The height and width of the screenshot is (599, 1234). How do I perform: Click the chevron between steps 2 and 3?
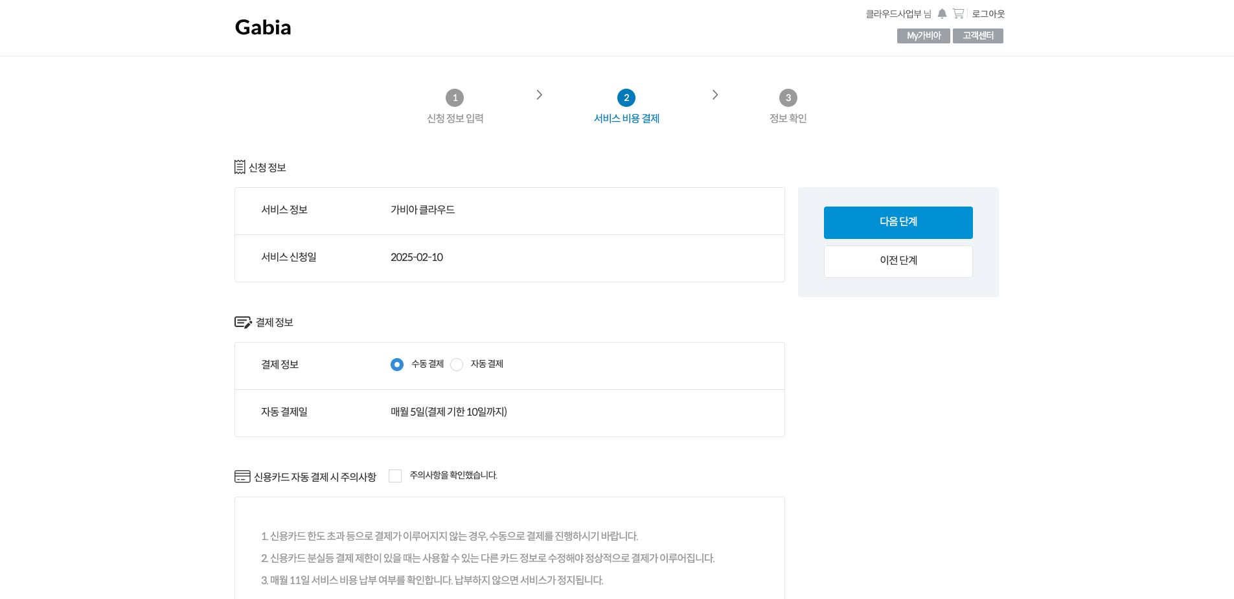click(715, 95)
